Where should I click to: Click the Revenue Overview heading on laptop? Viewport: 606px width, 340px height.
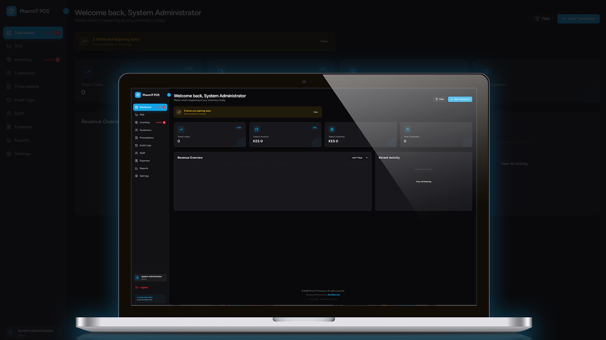pyautogui.click(x=190, y=158)
